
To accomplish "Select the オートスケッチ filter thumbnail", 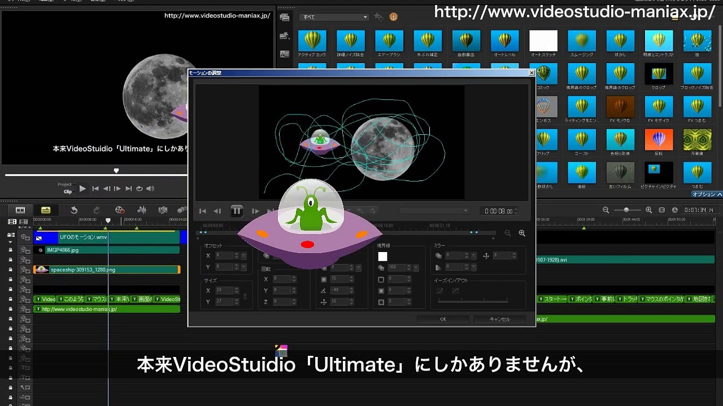I will (x=543, y=41).
